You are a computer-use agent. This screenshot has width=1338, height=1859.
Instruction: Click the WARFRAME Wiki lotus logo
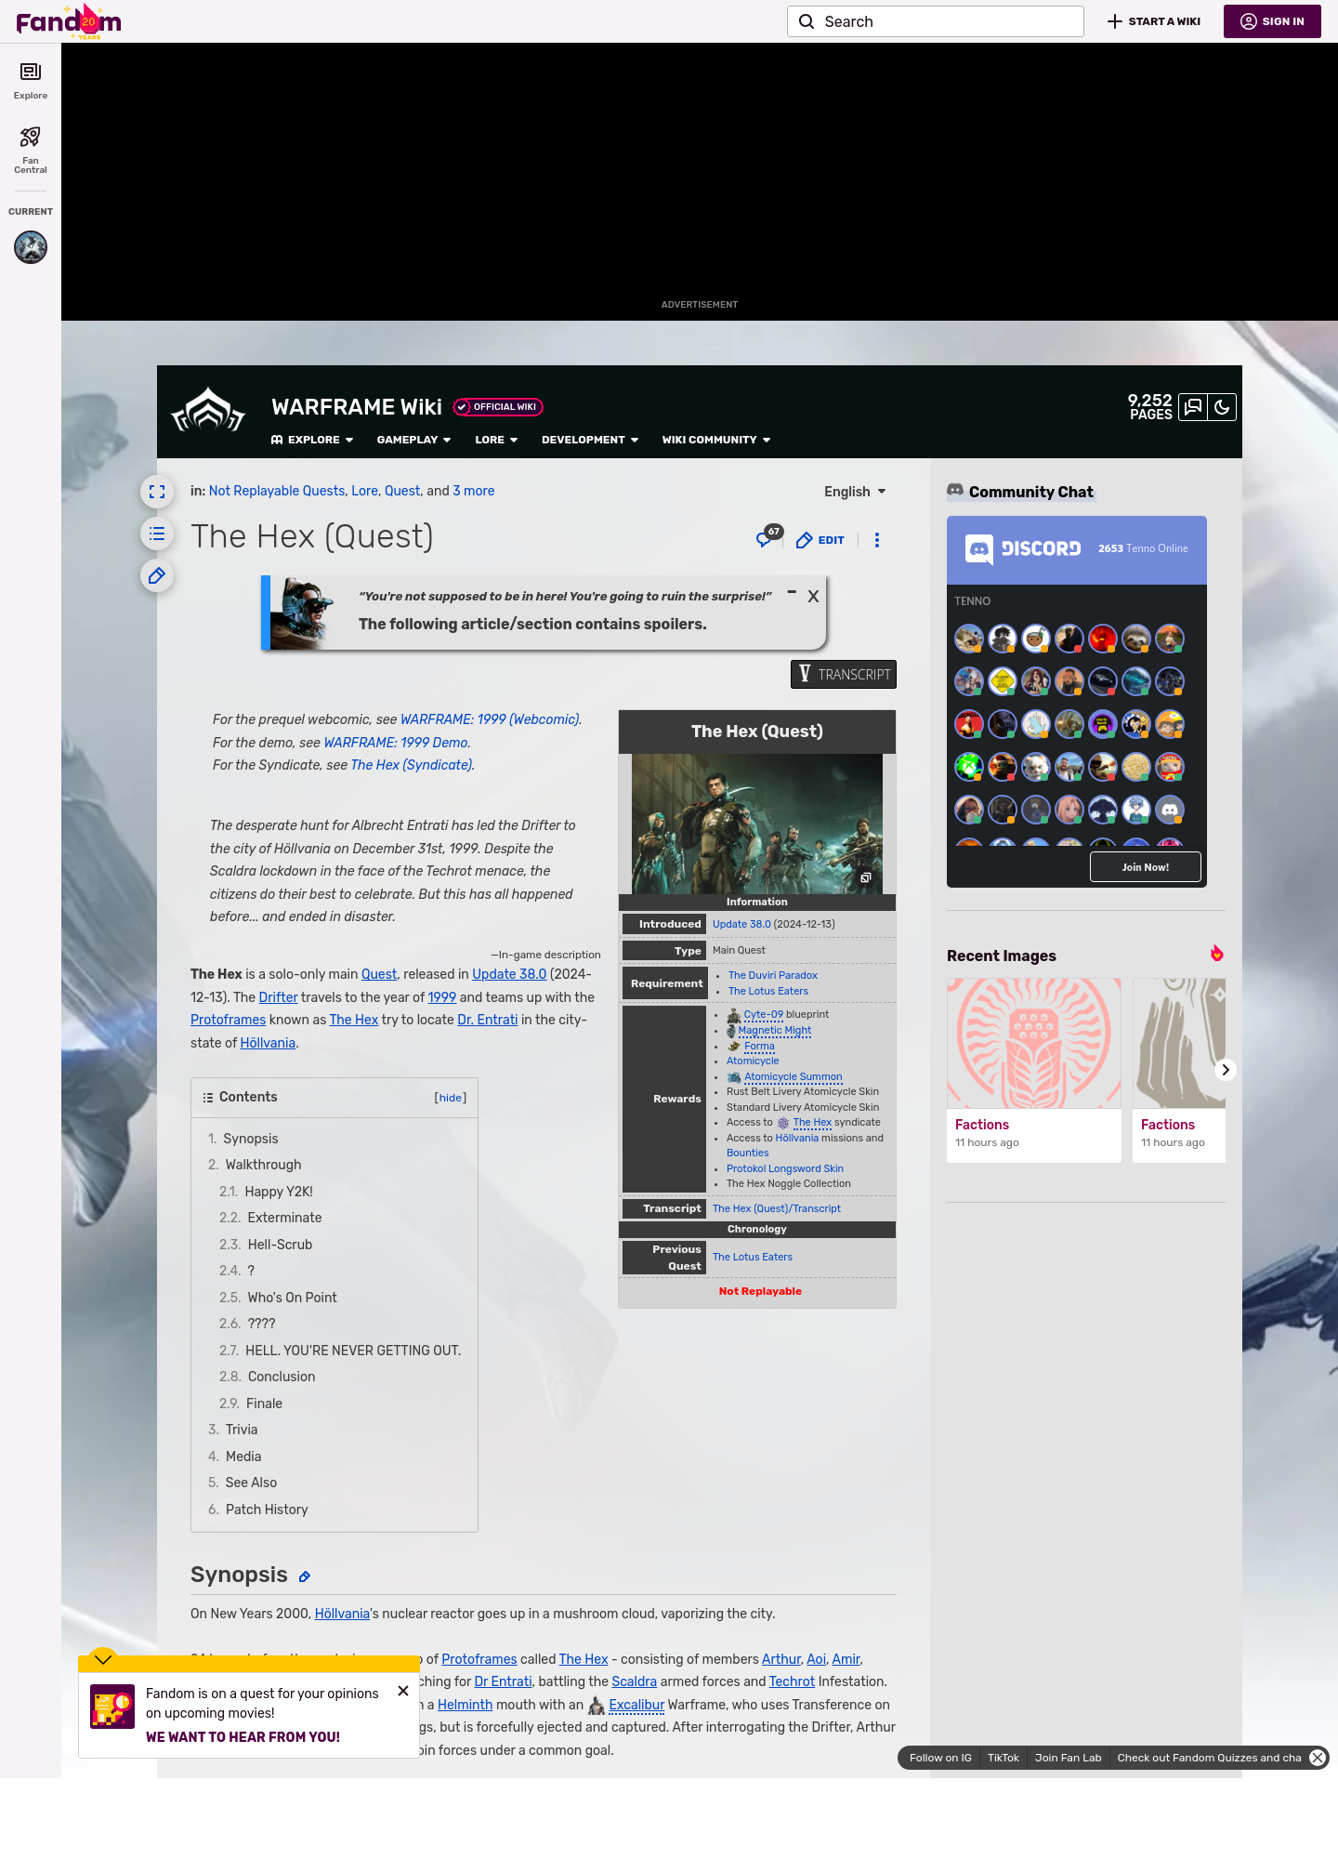(x=208, y=411)
